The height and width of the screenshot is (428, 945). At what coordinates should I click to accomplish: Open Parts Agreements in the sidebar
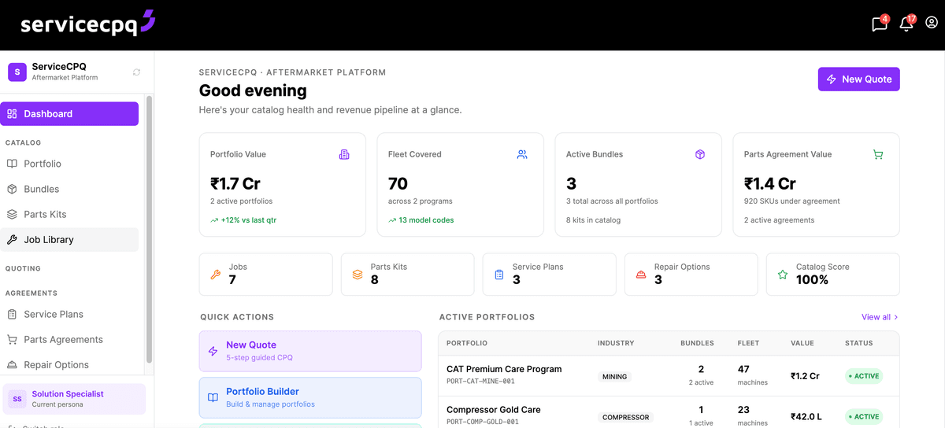pos(69,339)
